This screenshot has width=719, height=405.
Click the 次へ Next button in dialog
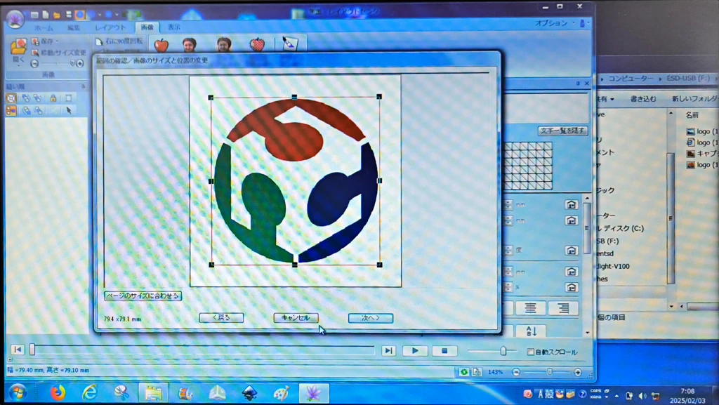370,318
